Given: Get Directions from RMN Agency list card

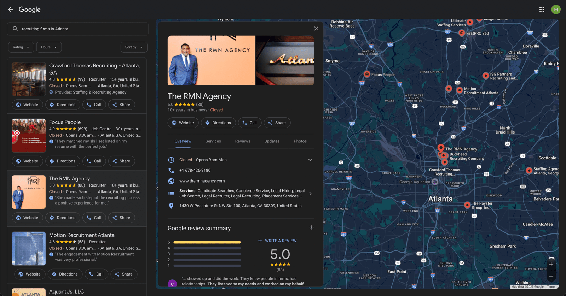Looking at the screenshot, I should point(63,218).
